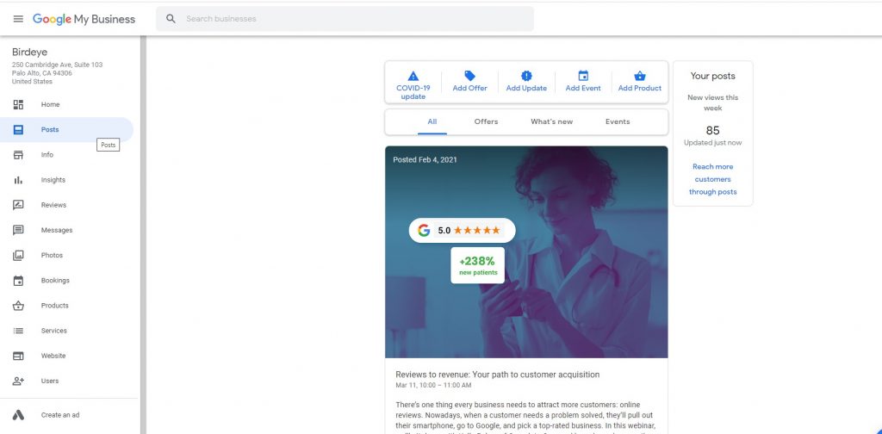Viewport: 882px width, 434px height.
Task: Click the Photos gallery icon
Action: point(18,255)
